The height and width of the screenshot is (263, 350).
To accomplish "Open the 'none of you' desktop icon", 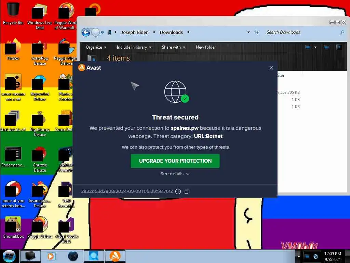I will click(x=13, y=195).
